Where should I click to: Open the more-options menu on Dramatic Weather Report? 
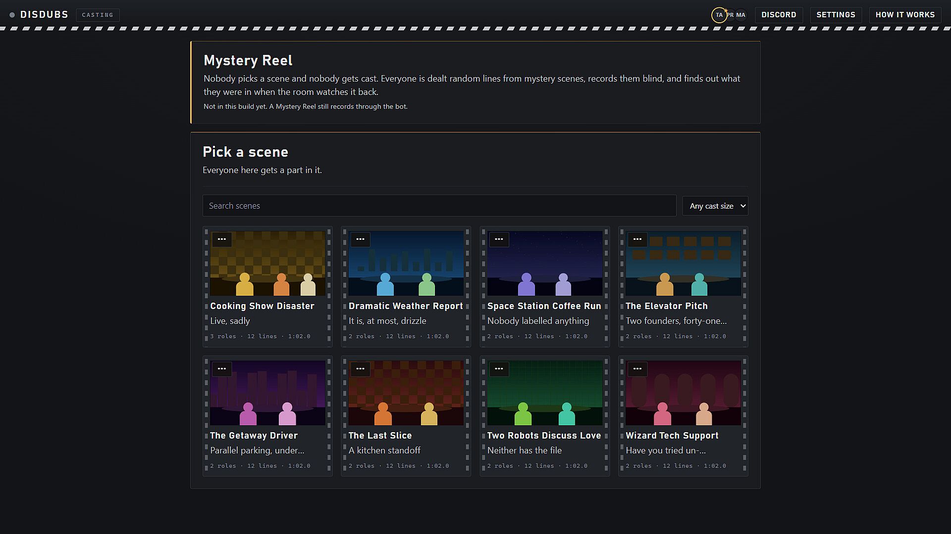(x=360, y=239)
